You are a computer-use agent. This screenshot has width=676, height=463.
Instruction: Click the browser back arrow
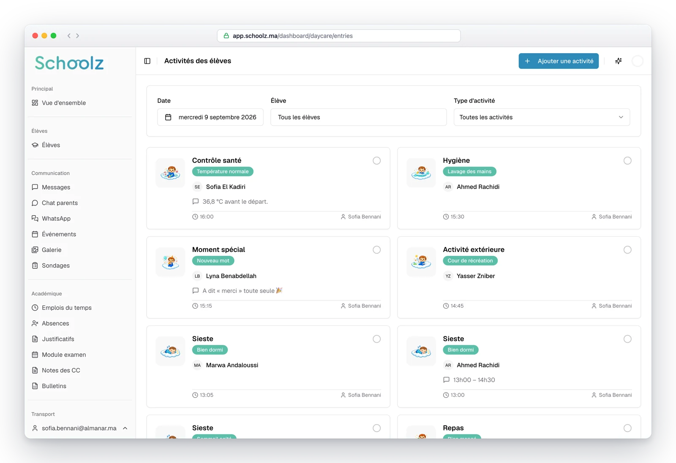pos(69,36)
